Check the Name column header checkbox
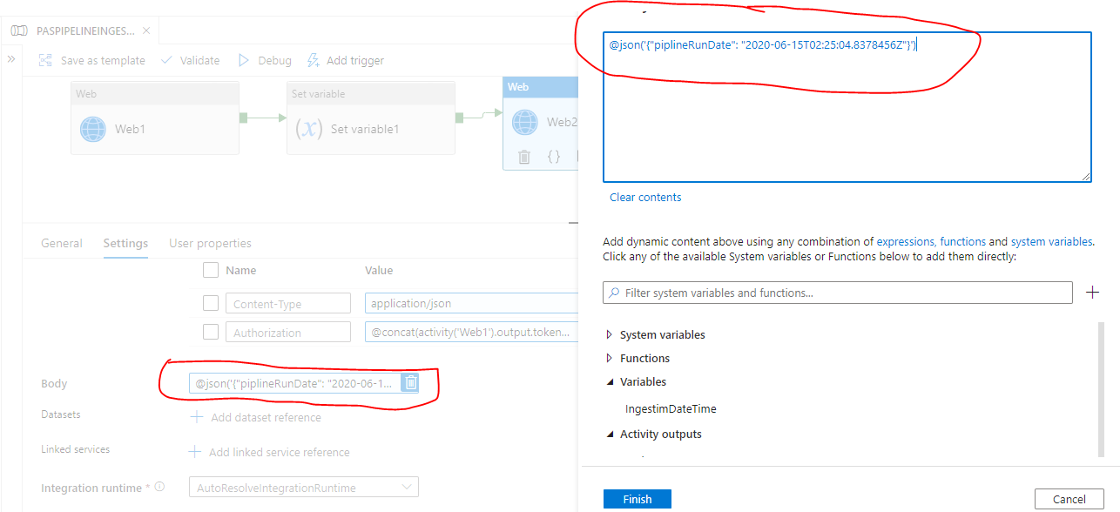 coord(209,270)
